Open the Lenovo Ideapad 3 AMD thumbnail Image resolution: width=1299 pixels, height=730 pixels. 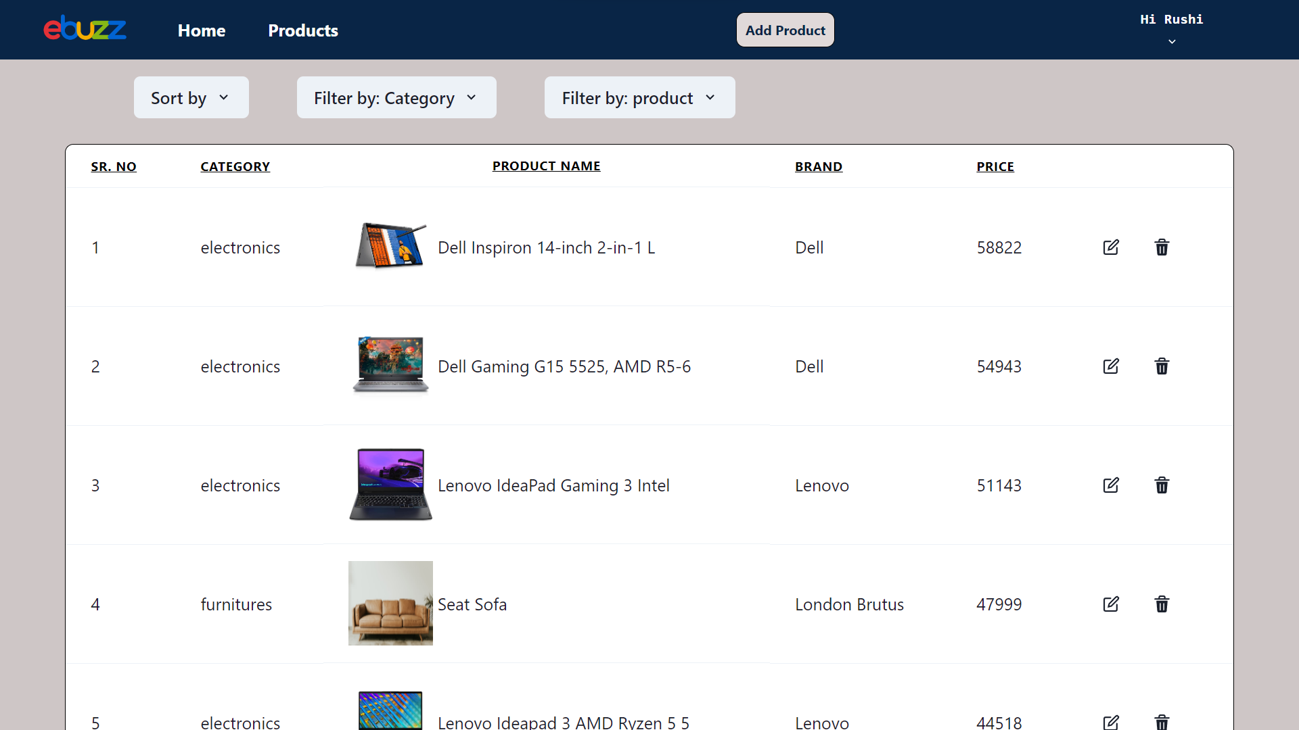(x=390, y=710)
